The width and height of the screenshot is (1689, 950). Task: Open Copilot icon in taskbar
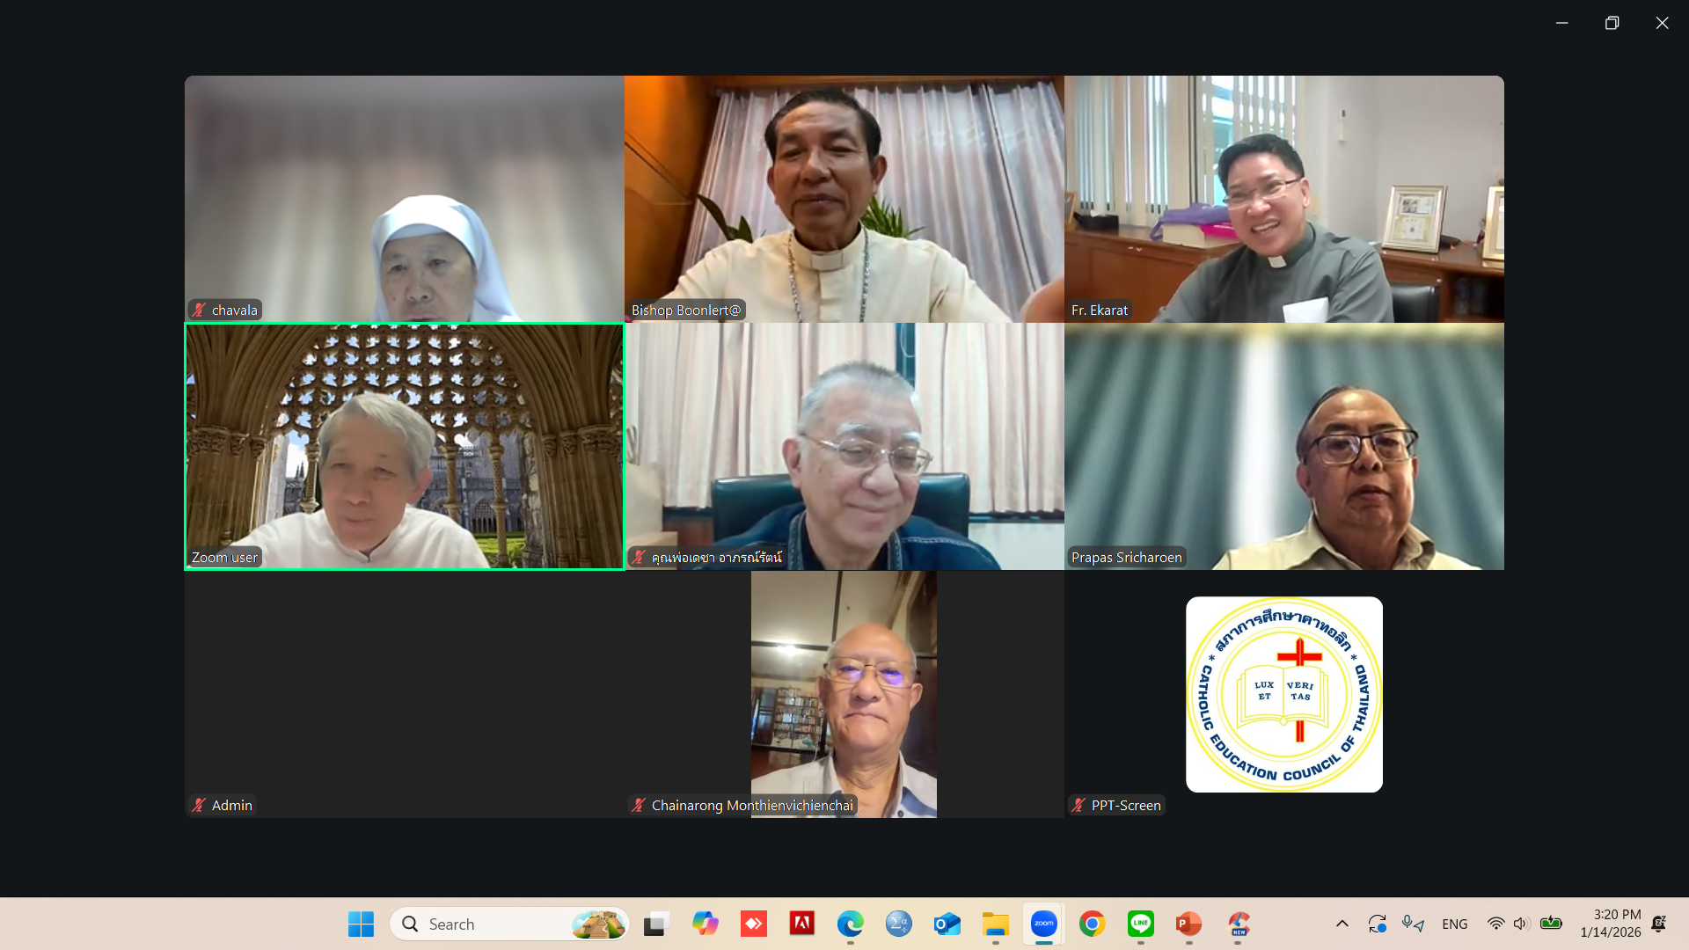point(705,924)
